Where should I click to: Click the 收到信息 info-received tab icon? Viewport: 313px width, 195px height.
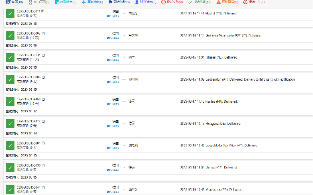[x=57, y=2]
